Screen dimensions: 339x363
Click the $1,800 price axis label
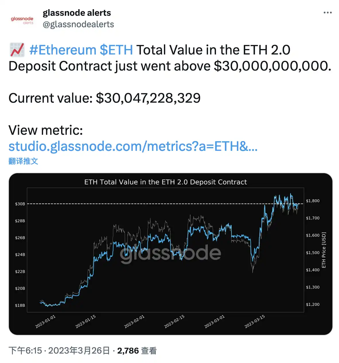pos(313,201)
